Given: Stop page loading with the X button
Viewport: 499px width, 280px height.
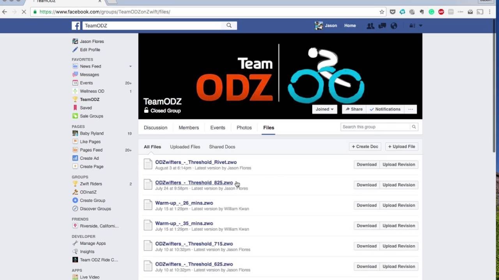Looking at the screenshot, I should tap(24, 12).
